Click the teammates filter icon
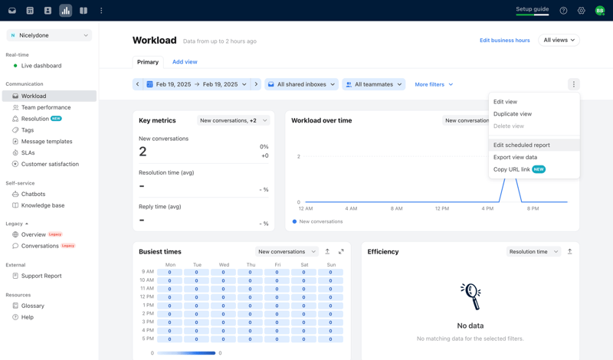This screenshot has width=613, height=360. tap(349, 84)
